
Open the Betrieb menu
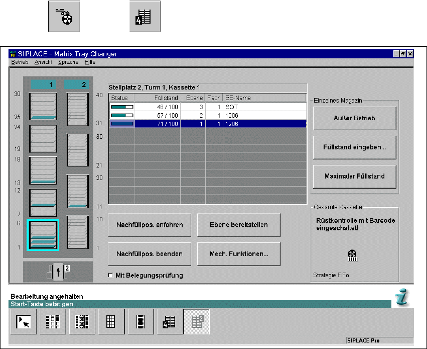(20, 62)
